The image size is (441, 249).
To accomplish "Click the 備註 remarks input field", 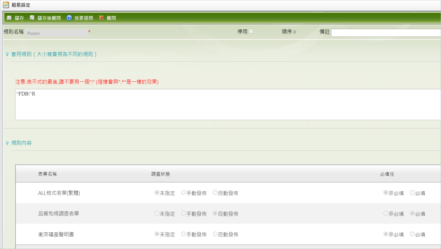I will (x=386, y=33).
